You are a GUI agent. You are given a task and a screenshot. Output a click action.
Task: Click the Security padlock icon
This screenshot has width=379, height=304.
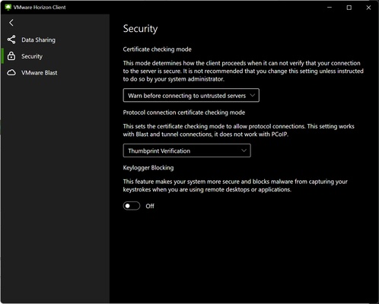coord(11,56)
